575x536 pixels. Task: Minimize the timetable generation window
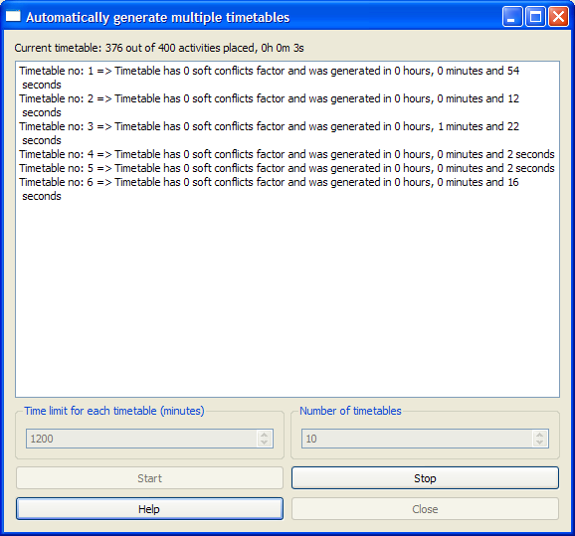click(512, 17)
